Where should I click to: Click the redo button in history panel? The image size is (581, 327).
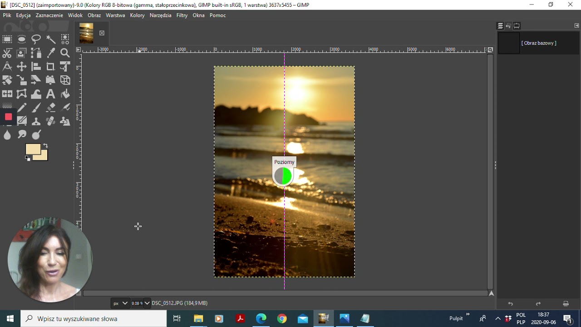pyautogui.click(x=538, y=304)
